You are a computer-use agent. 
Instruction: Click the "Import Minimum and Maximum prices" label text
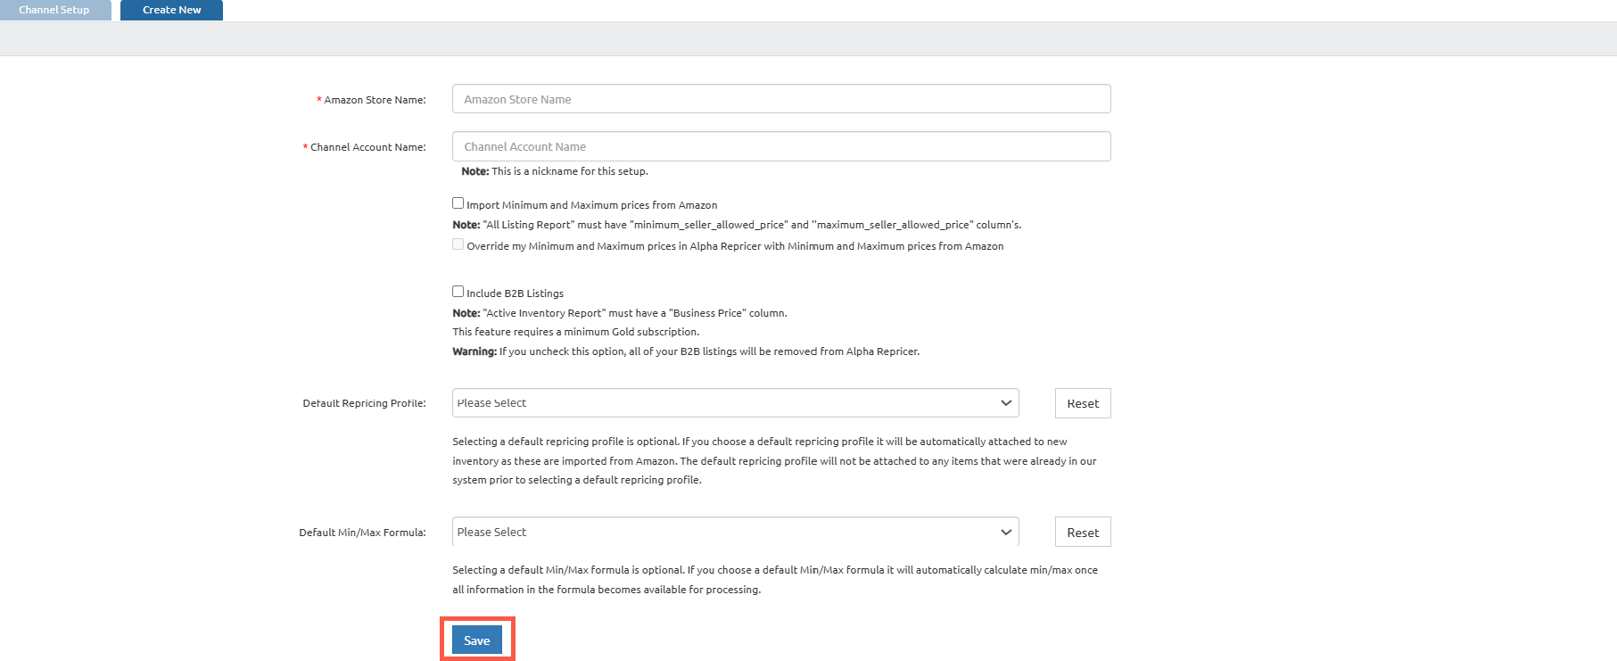pos(591,205)
